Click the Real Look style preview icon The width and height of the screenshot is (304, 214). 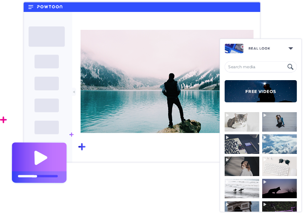[x=234, y=48]
